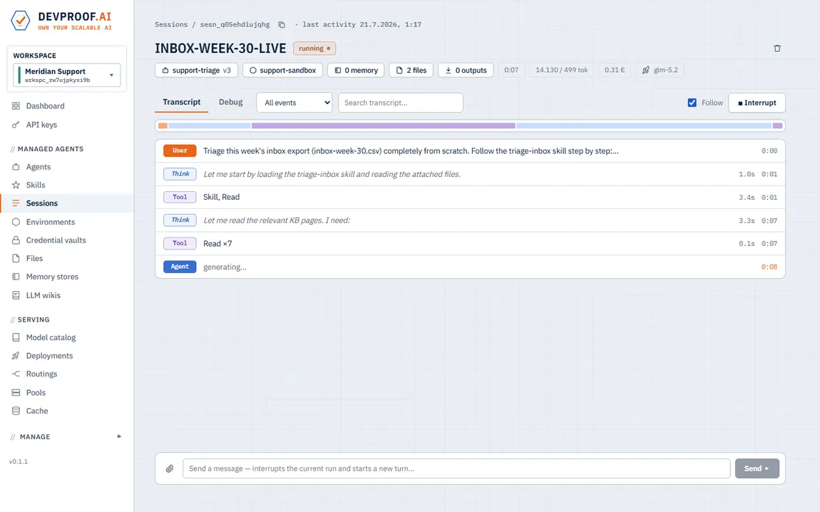
Task: Switch to the Debug tab
Action: pyautogui.click(x=230, y=102)
